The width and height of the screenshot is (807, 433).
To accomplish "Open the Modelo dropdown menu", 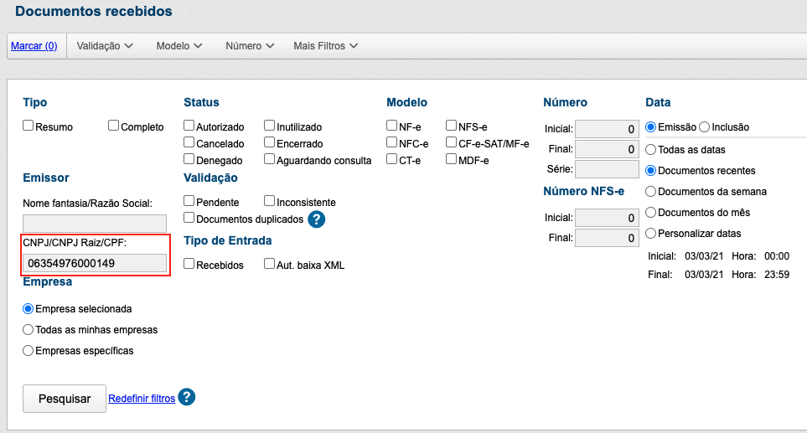I will point(179,46).
